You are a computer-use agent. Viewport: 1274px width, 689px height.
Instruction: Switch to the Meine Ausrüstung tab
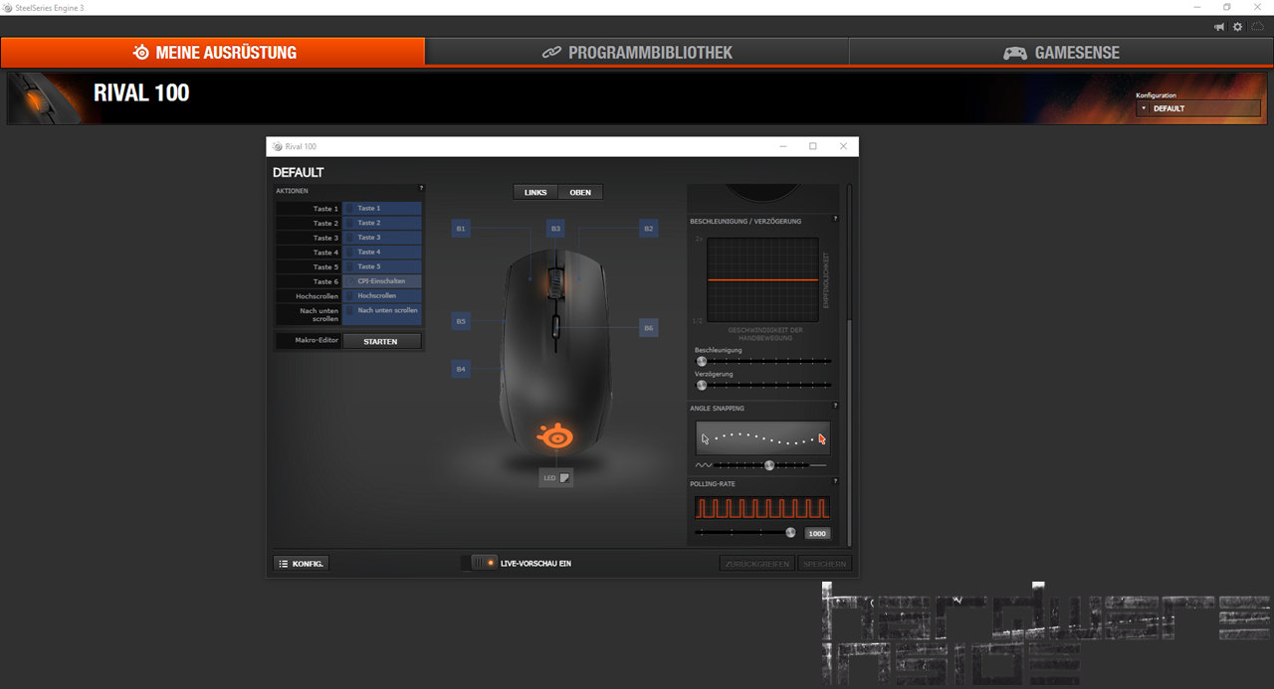coord(213,53)
